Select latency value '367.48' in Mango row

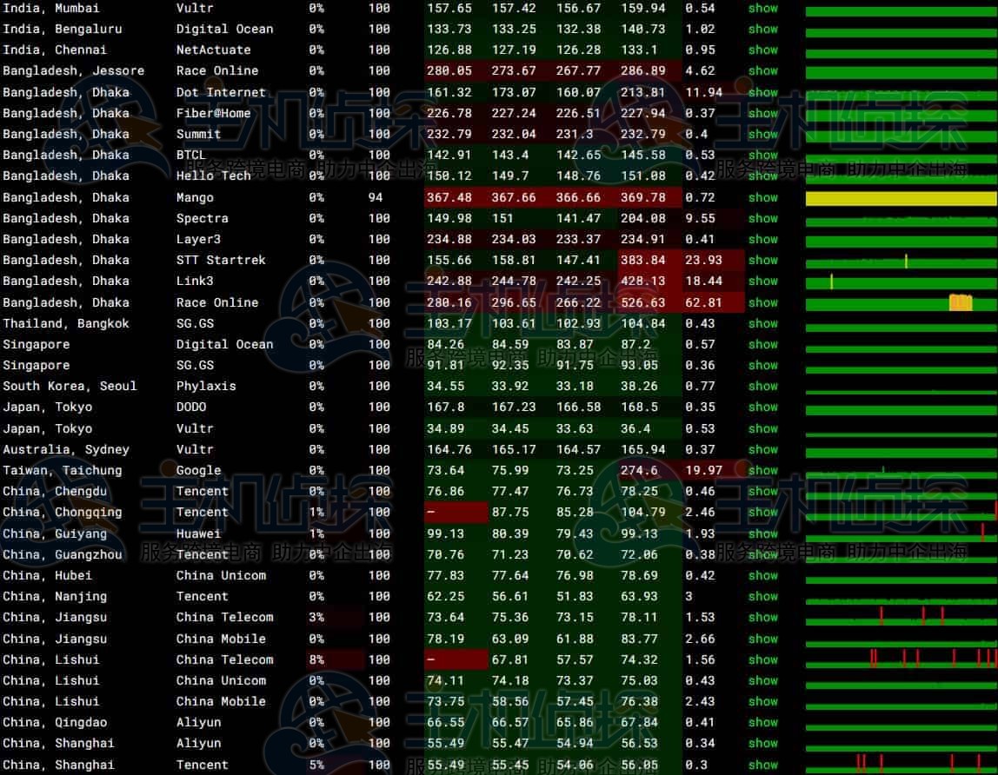tap(449, 198)
